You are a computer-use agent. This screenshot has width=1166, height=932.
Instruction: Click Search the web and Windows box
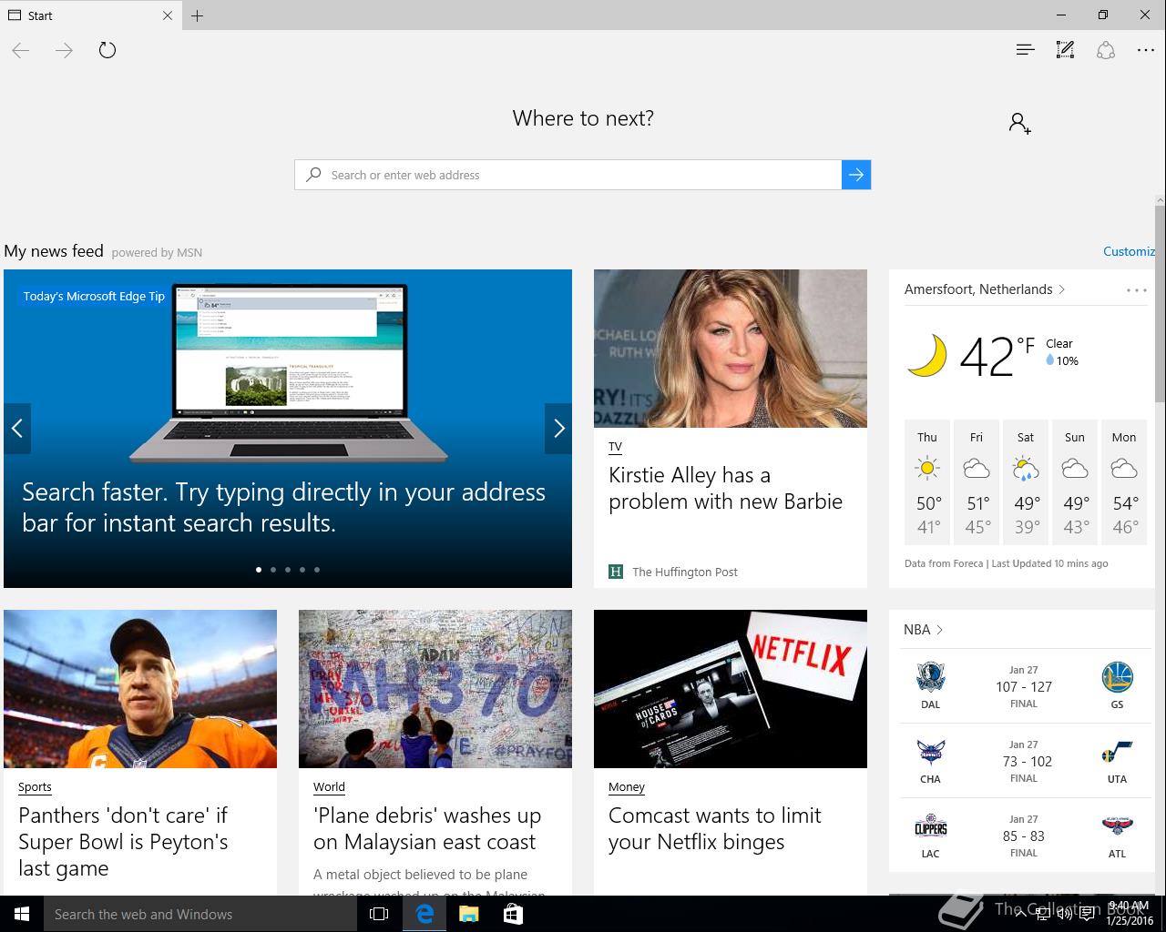point(200,914)
